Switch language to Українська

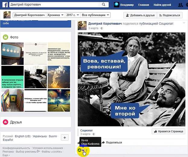pos(40,136)
